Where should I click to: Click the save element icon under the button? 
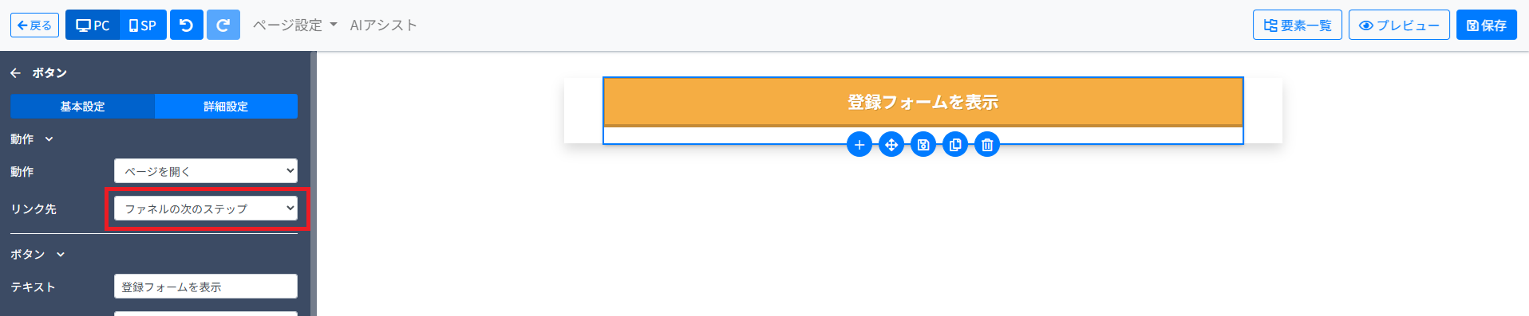pyautogui.click(x=923, y=145)
